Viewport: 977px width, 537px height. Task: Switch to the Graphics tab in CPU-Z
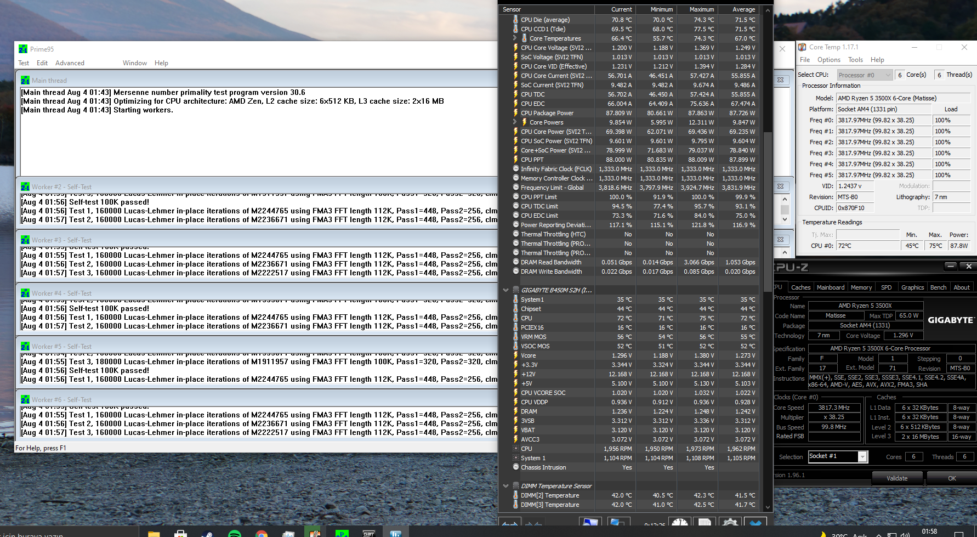coord(912,287)
